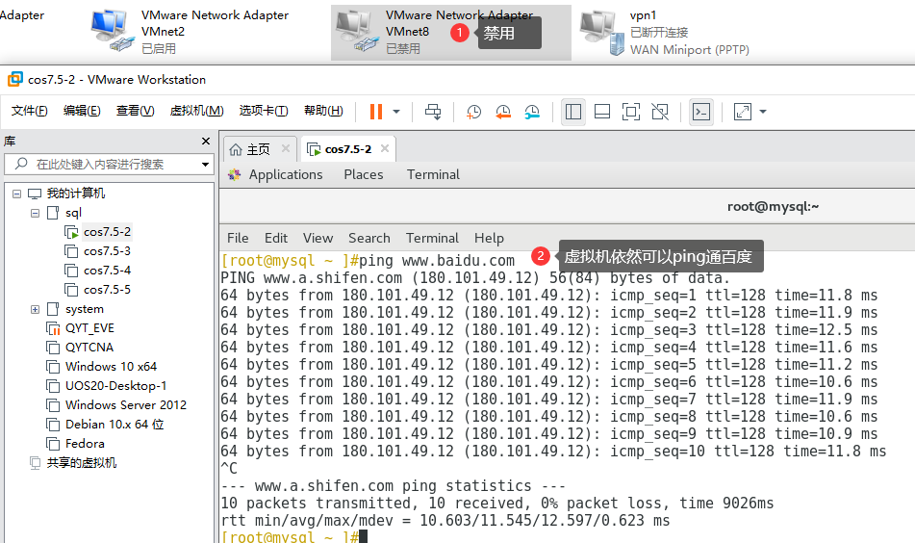Open the Terminal app menu in top bar

point(434,174)
